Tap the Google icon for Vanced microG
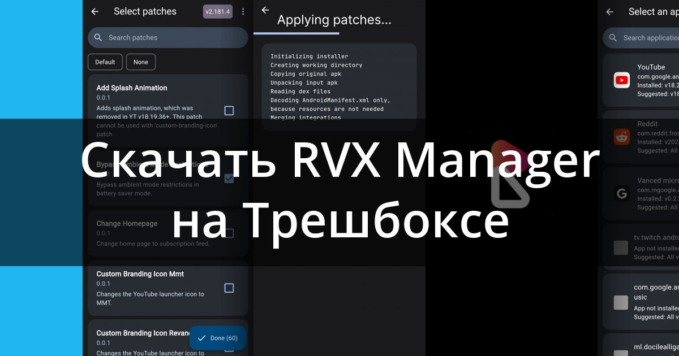The width and height of the screenshot is (679, 356). coord(622,194)
